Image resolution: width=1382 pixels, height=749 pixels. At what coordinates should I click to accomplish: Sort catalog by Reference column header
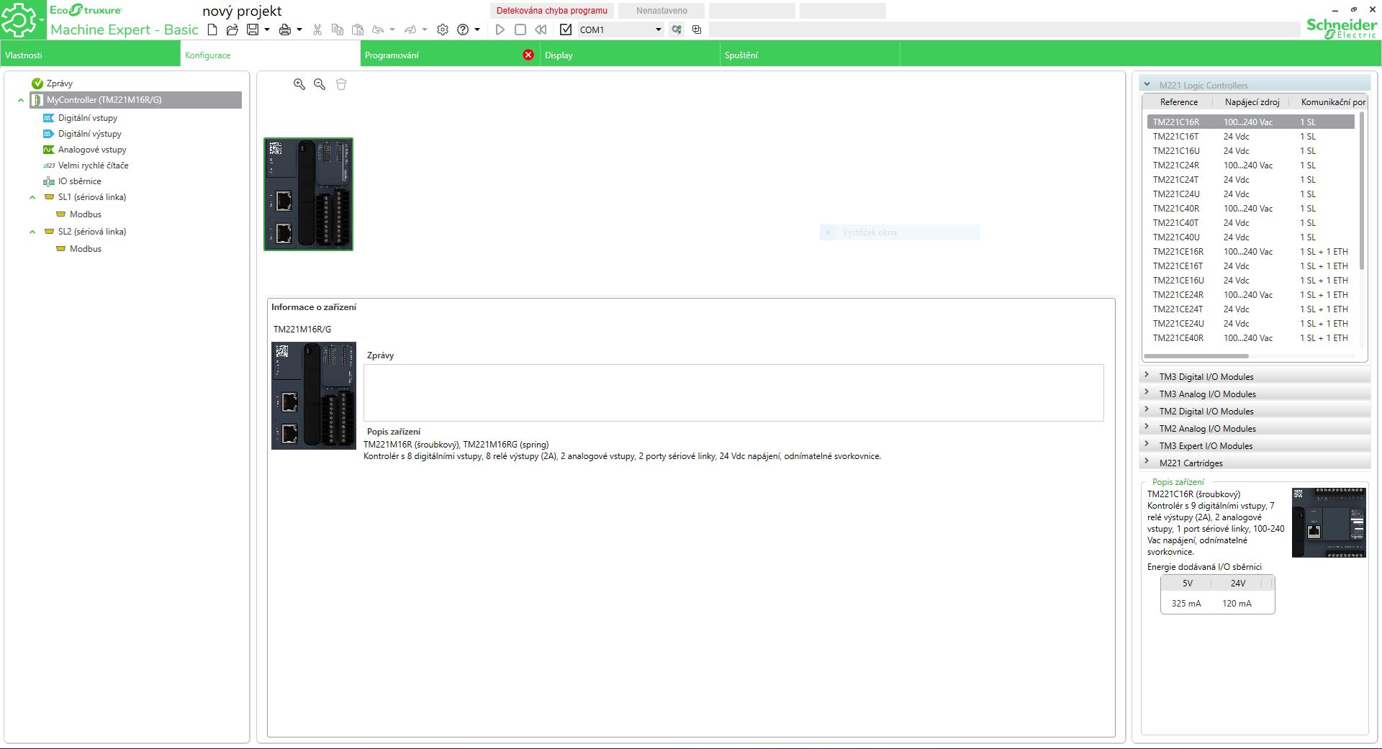(1179, 102)
